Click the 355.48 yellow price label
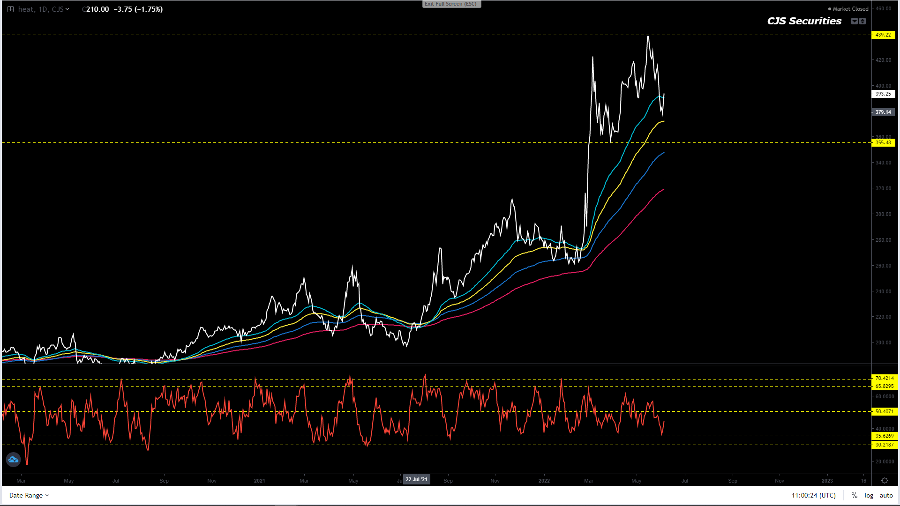This screenshot has width=900, height=506. 883,142
